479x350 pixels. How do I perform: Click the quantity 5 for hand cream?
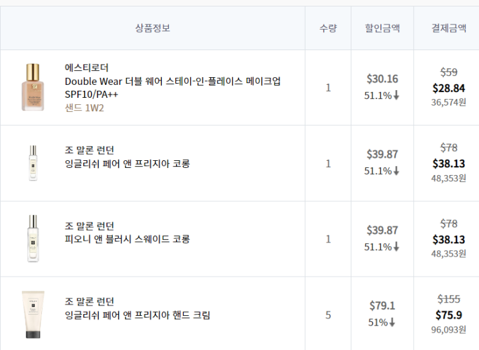pyautogui.click(x=328, y=315)
